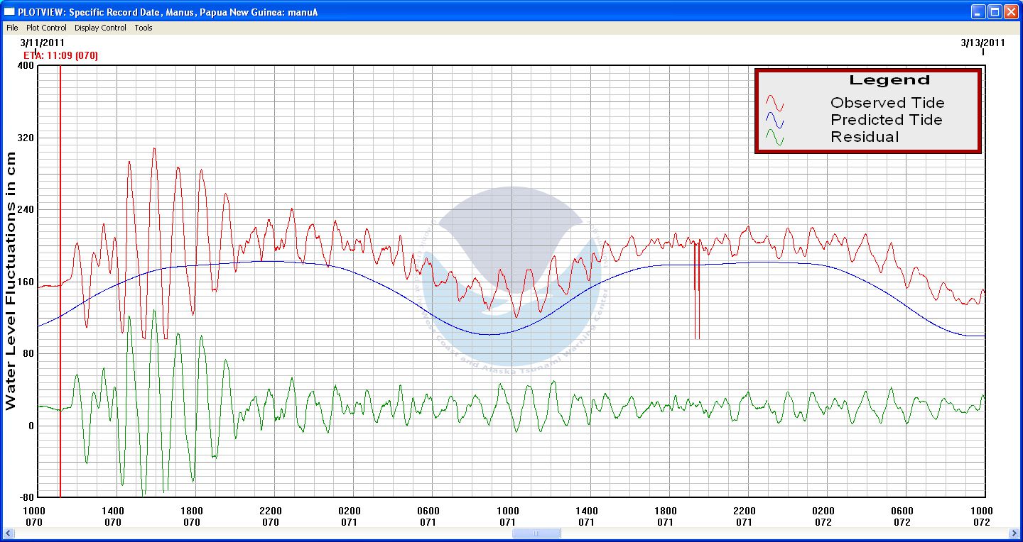Click the blue Predicted Tide legend symbol
The width and height of the screenshot is (1023, 542).
click(774, 120)
